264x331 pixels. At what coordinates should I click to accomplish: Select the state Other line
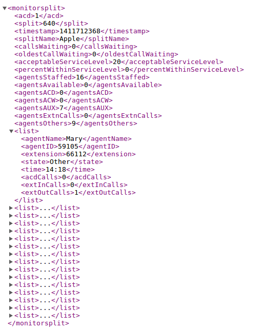(x=62, y=162)
